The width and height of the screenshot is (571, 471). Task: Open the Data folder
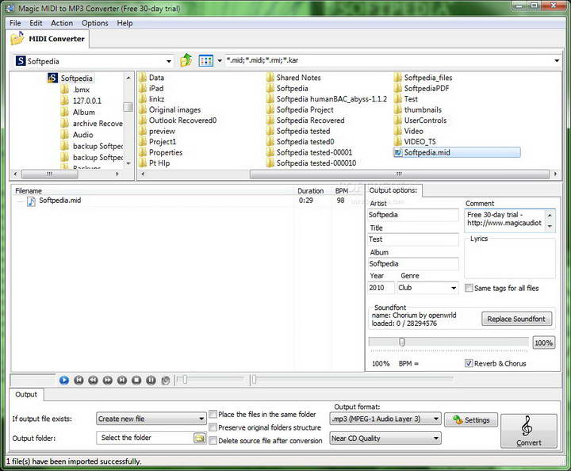pos(151,78)
